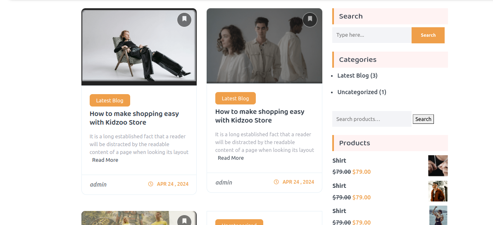Click Latest Blog tag on the first post
Viewport: 493px width, 225px height.
click(x=110, y=100)
